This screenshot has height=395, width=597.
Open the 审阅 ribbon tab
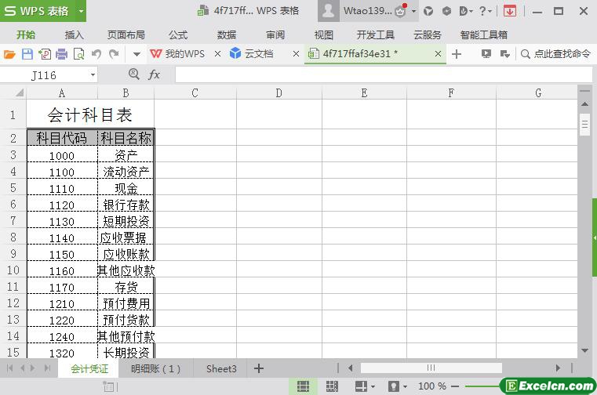275,35
